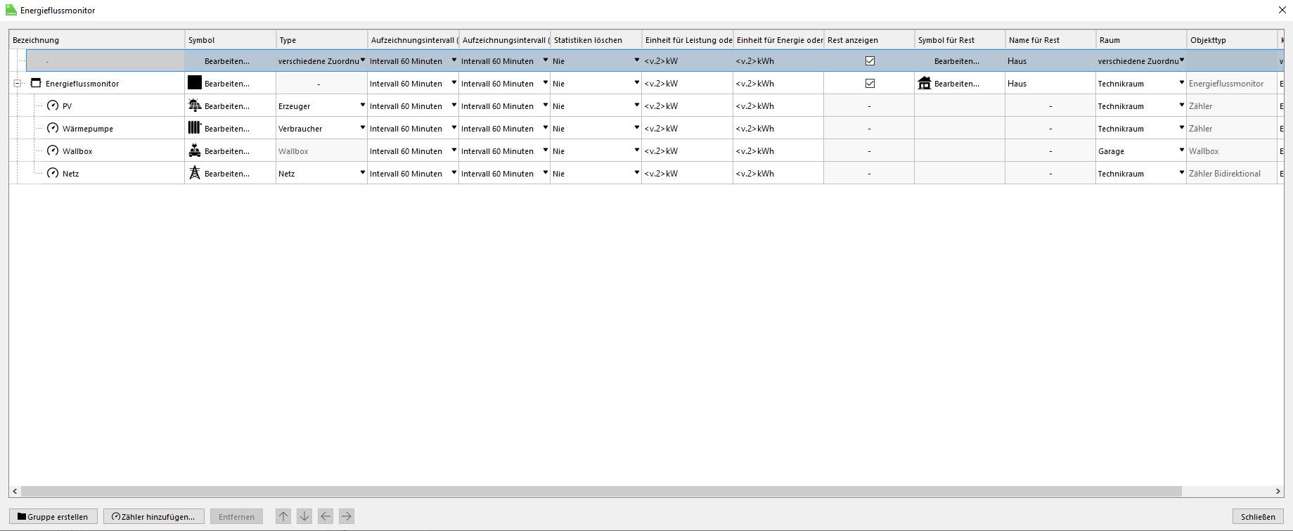This screenshot has width=1293, height=531.
Task: Open Type dropdown for Wärmepumpe row
Action: 363,128
